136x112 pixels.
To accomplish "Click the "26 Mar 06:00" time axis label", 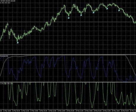I will [125, 111].
